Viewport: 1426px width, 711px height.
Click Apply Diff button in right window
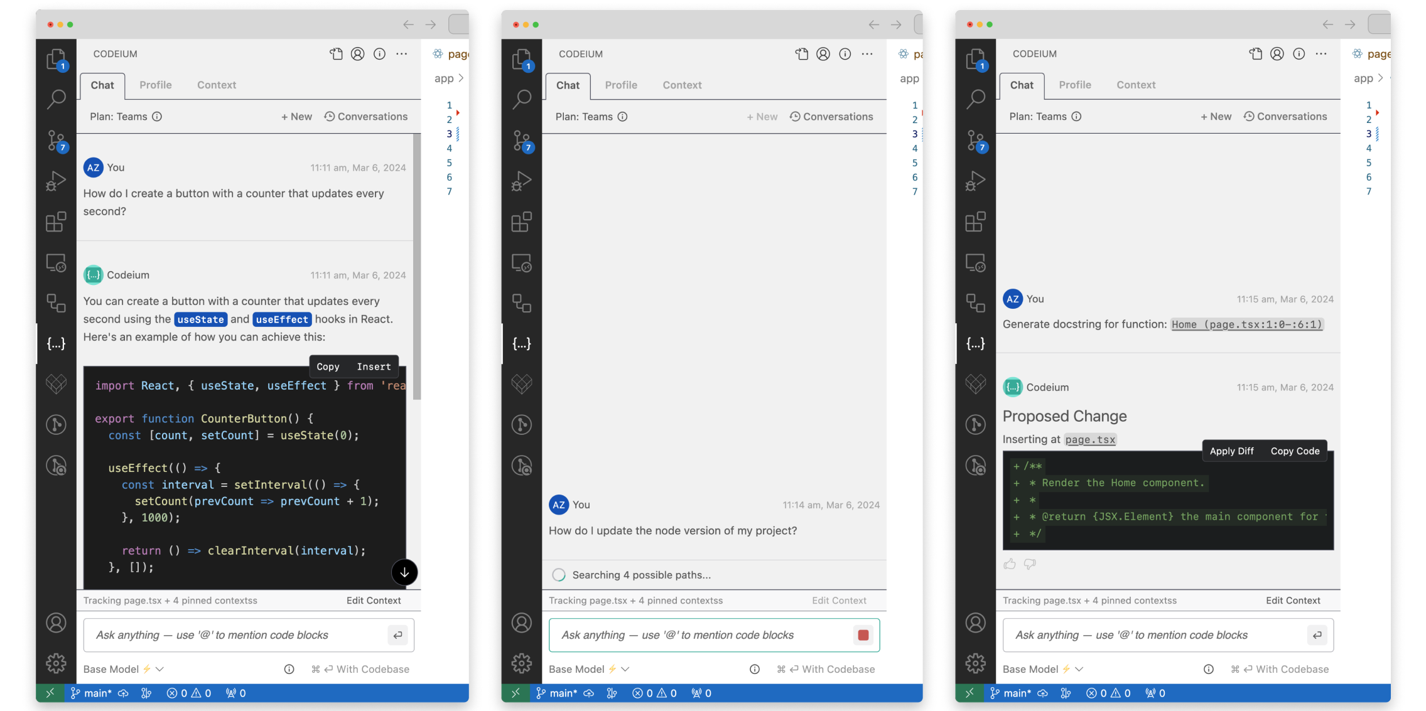1231,451
